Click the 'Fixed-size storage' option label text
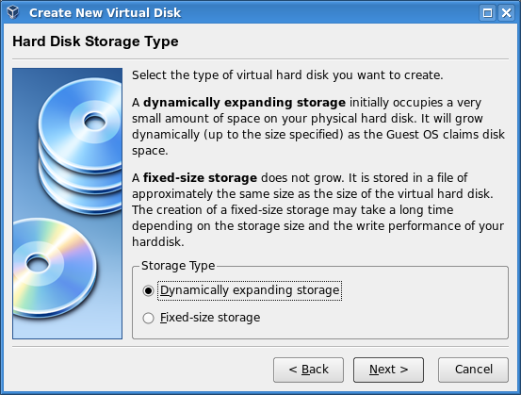Screen dimensions: 521x395 pos(210,318)
